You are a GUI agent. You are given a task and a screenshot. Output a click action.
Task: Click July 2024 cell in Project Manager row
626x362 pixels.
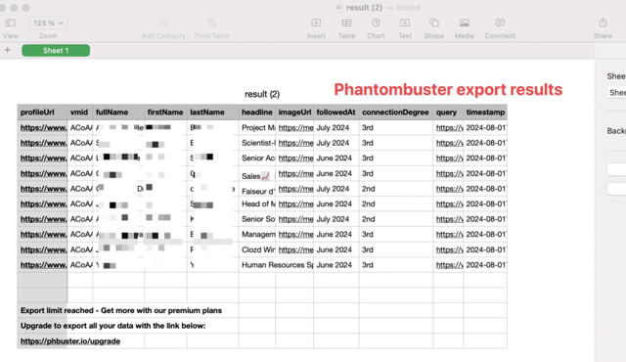(x=336, y=128)
